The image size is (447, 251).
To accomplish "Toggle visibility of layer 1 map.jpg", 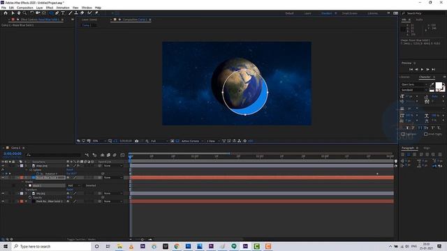I will 3,166.
